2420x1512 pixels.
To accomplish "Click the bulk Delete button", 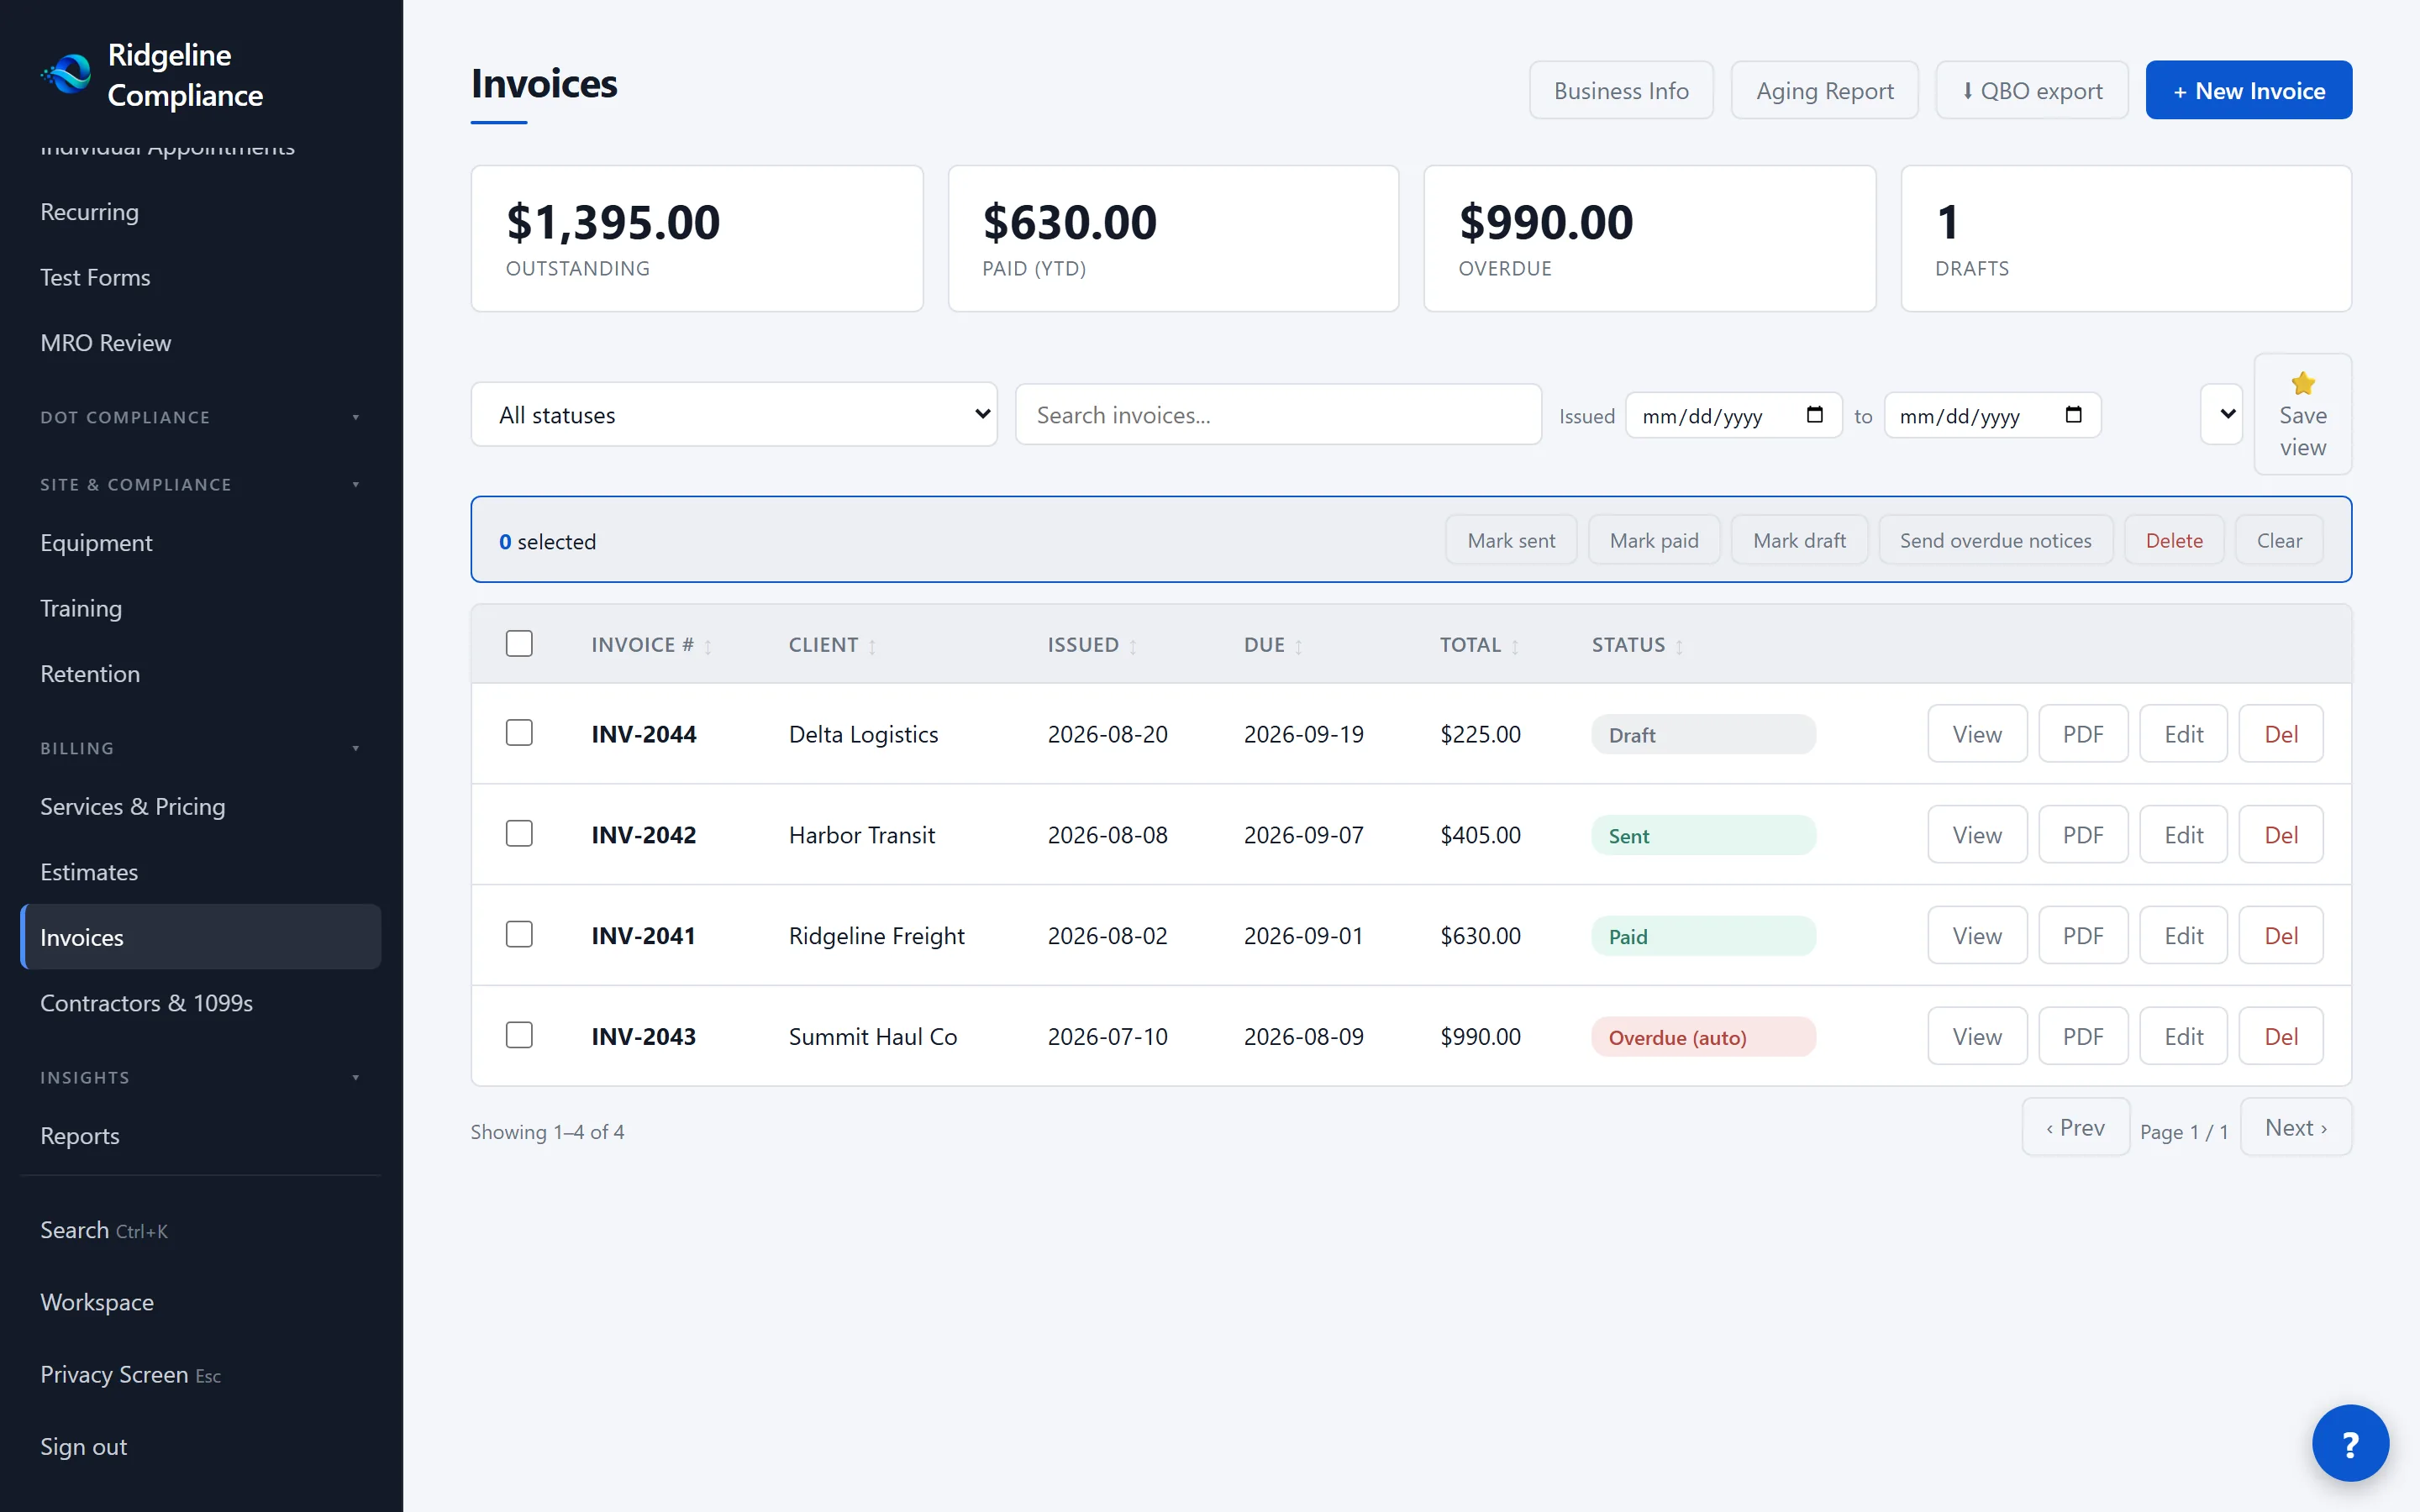I will tap(2174, 540).
